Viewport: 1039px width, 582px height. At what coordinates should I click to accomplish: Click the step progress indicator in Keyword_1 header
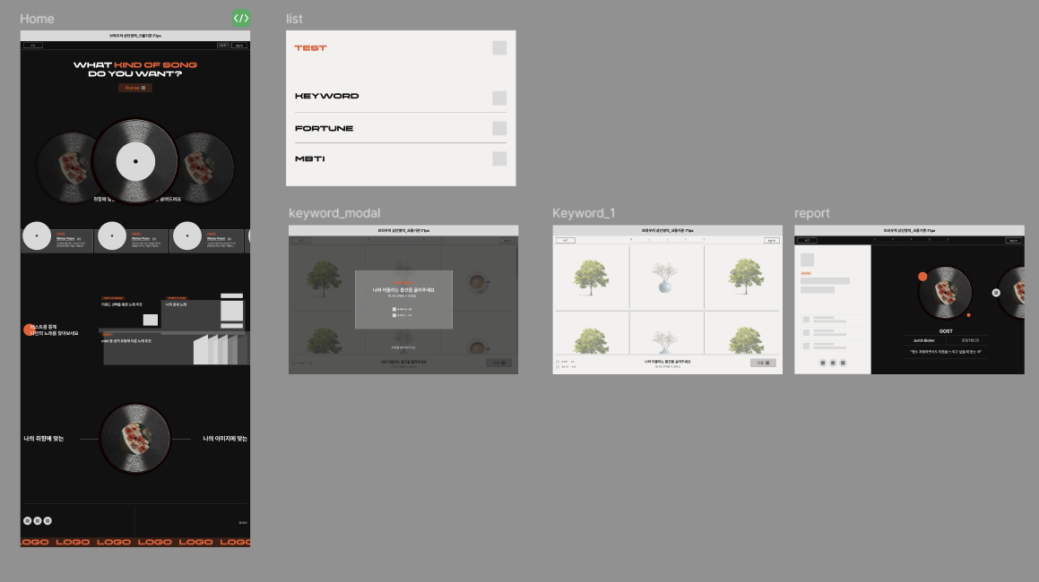[667, 240]
